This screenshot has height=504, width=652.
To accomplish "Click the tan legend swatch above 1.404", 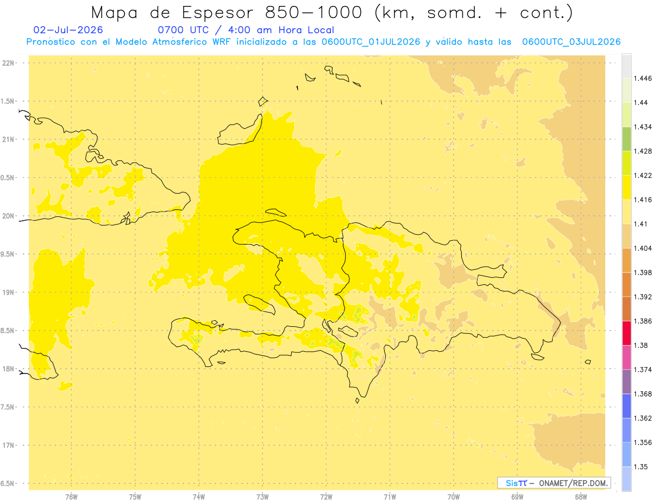I will point(626,235).
